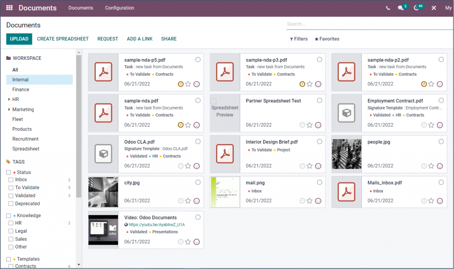454x269 pixels.
Task: Open the Filters dropdown
Action: [298, 39]
